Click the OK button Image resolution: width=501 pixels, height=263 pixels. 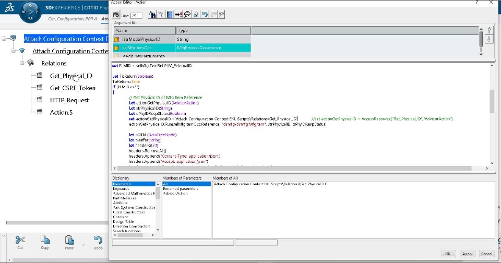[x=447, y=254]
